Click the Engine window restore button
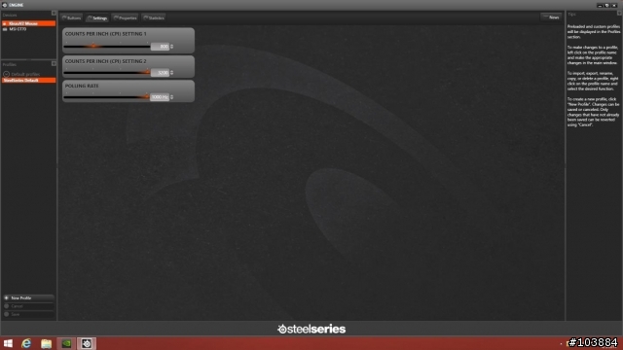 [607, 5]
